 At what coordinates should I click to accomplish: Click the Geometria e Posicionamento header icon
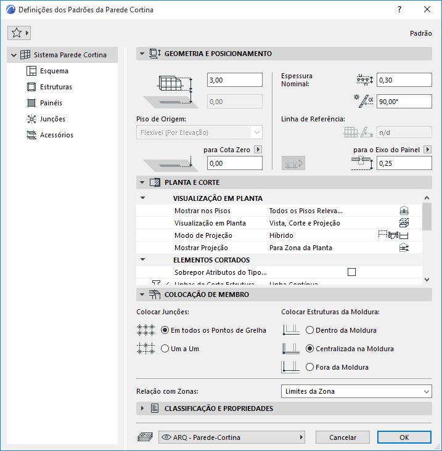[155, 54]
